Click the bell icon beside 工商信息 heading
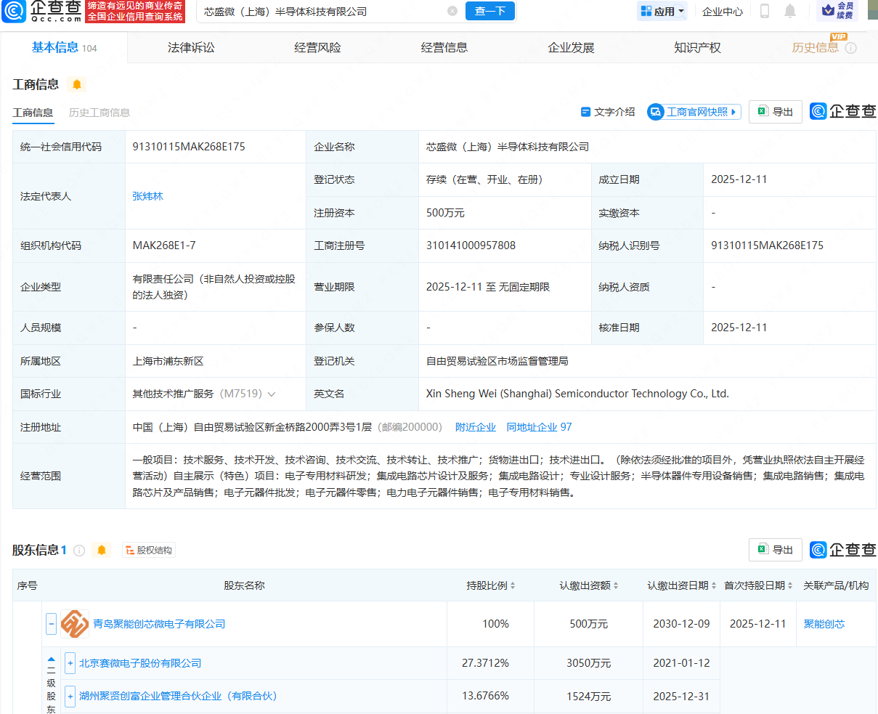This screenshot has height=714, width=878. [x=76, y=85]
